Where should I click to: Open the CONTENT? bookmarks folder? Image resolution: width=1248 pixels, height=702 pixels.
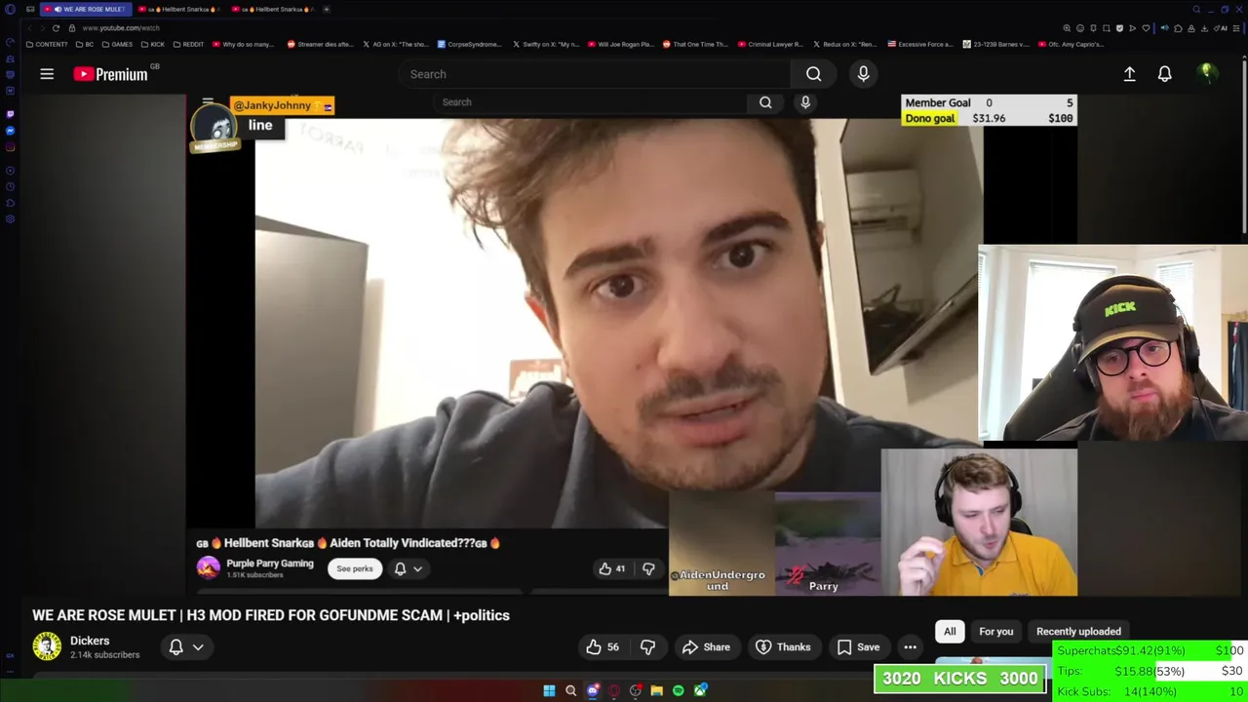[x=47, y=44]
